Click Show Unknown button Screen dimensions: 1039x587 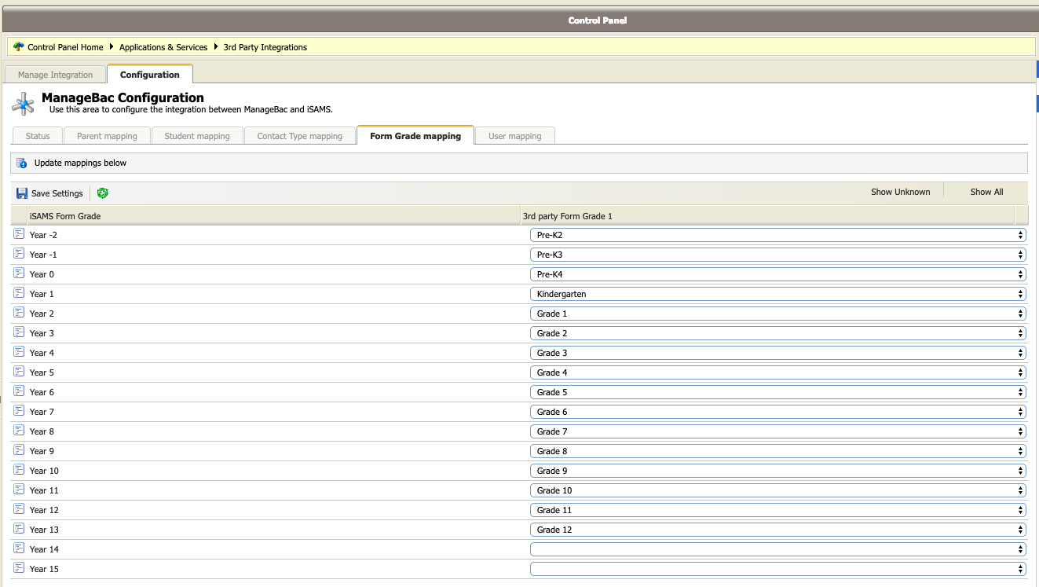900,192
